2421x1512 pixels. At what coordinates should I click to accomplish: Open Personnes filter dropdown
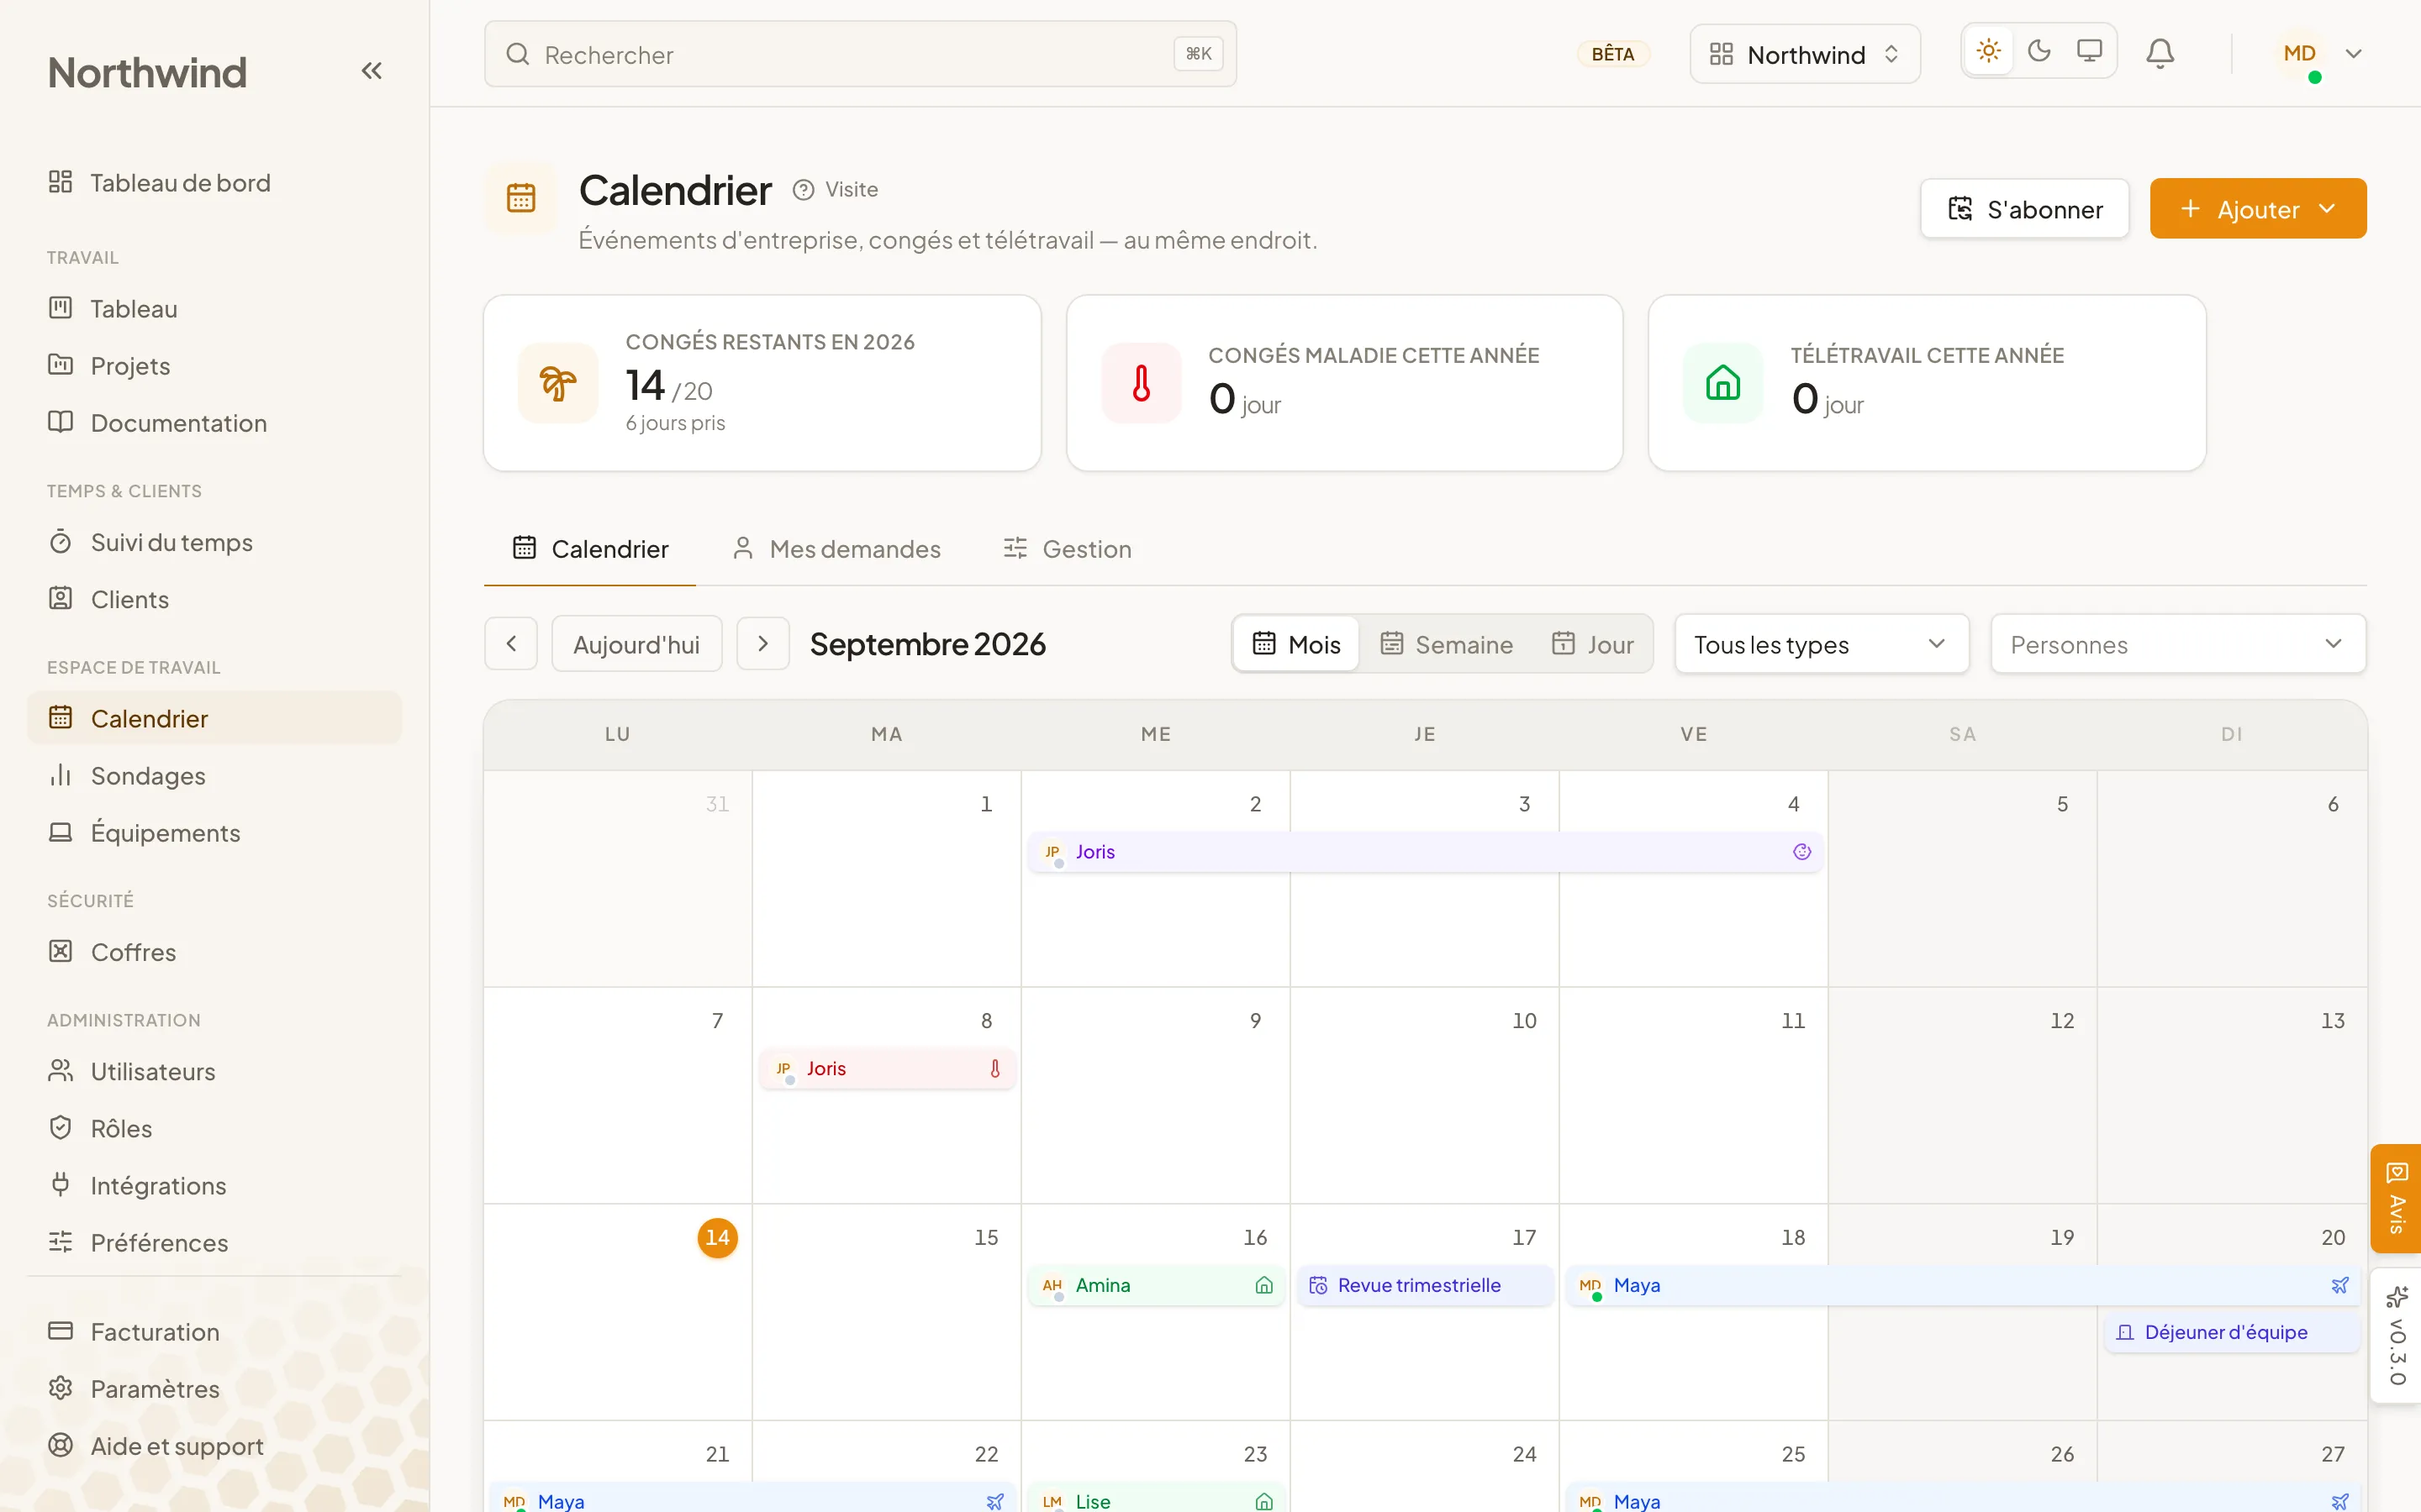coord(2178,644)
